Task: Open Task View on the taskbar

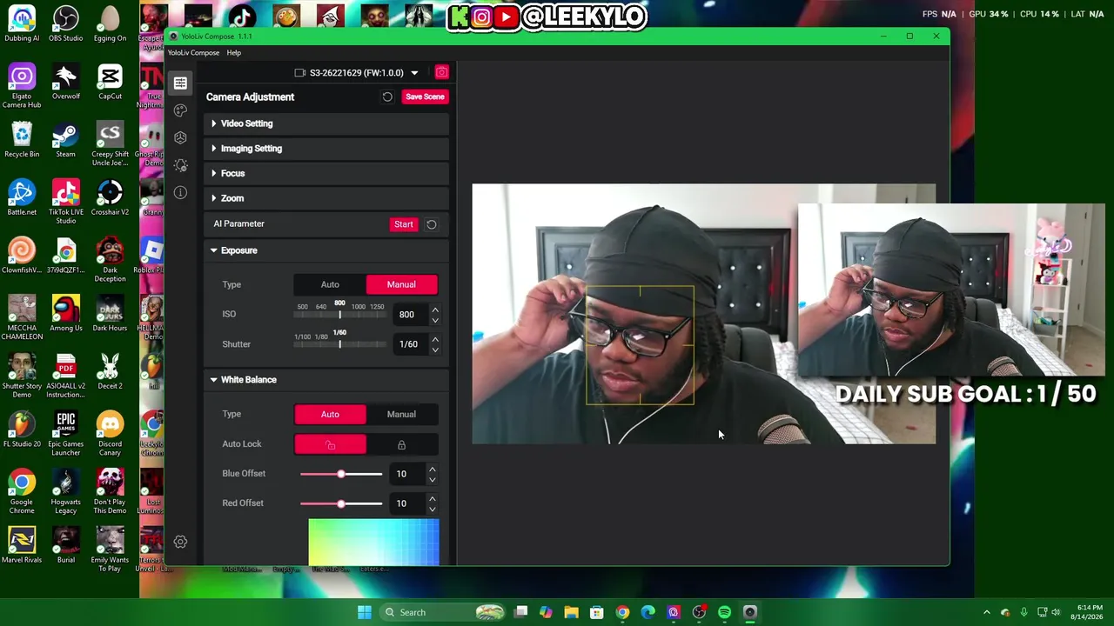Action: pos(521,612)
